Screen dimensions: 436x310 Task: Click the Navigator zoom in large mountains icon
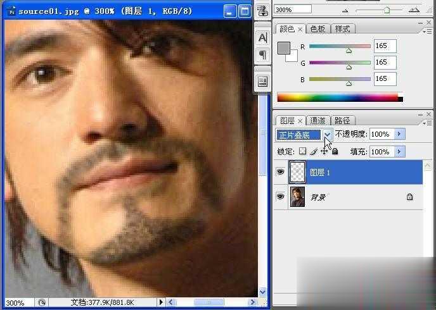(x=414, y=10)
